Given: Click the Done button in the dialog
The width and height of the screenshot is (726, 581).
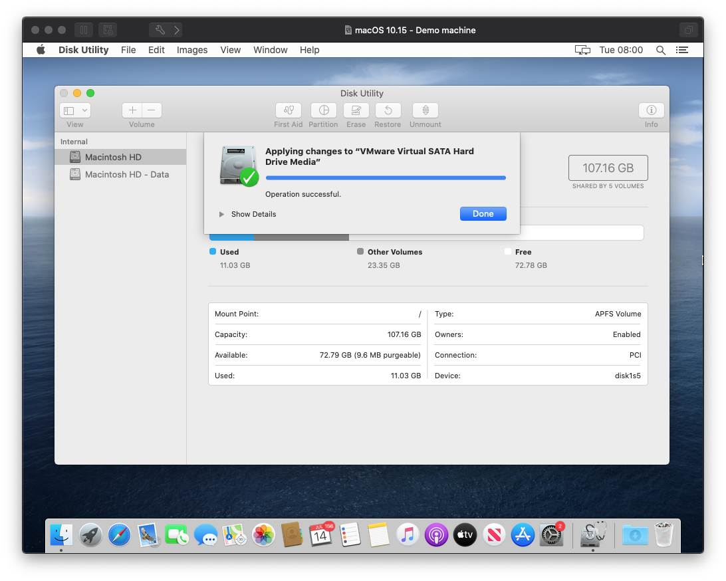Looking at the screenshot, I should (483, 214).
